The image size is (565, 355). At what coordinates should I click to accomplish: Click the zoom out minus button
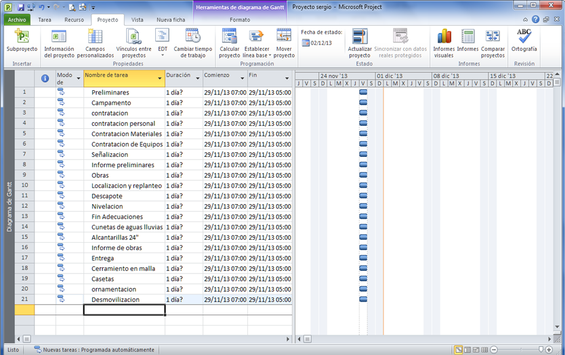point(494,349)
